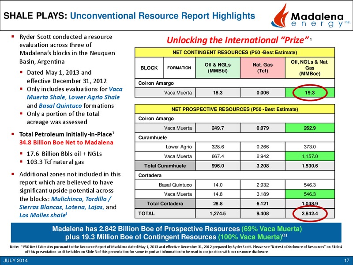Image resolution: width=353 pixels, height=265 pixels.
Task: Click the 'JULY 2014' footer date
Action: [x=15, y=261]
